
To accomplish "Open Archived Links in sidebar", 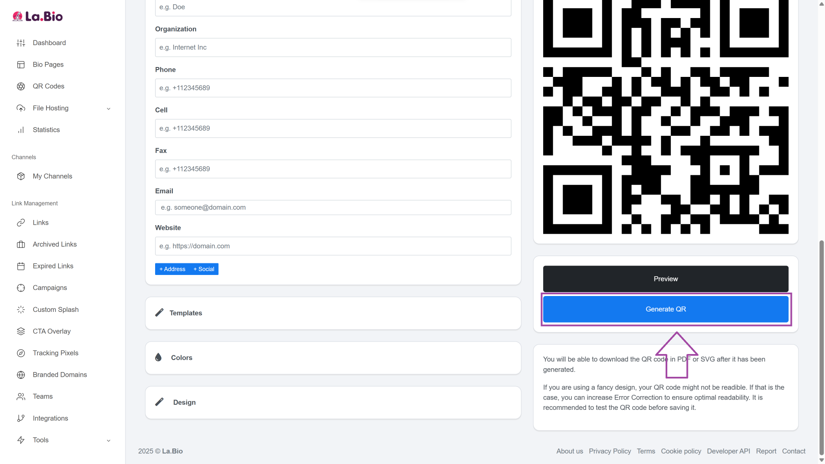I will (x=55, y=244).
